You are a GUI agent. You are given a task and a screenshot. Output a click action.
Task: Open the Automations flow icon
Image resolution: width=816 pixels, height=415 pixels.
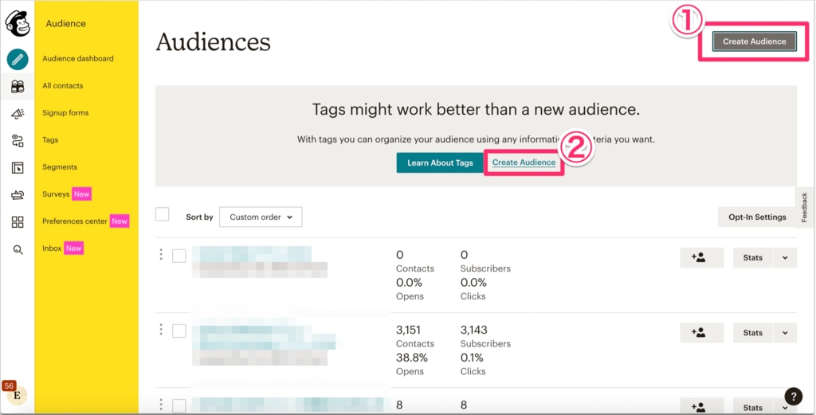(x=18, y=140)
